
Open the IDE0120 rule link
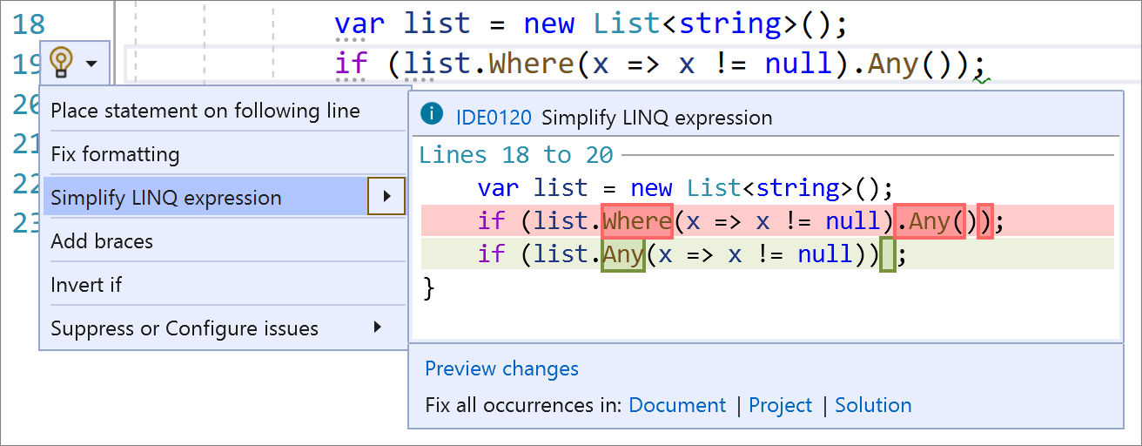pos(494,117)
